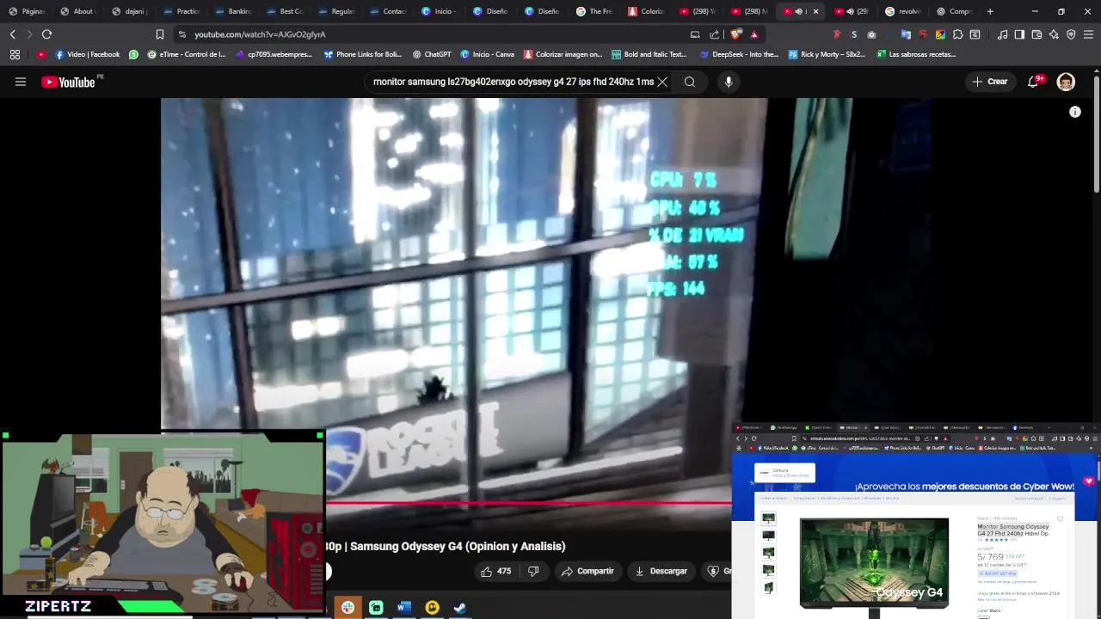The height and width of the screenshot is (619, 1101).
Task: Open the ChatGPT bookmark
Action: [x=431, y=54]
